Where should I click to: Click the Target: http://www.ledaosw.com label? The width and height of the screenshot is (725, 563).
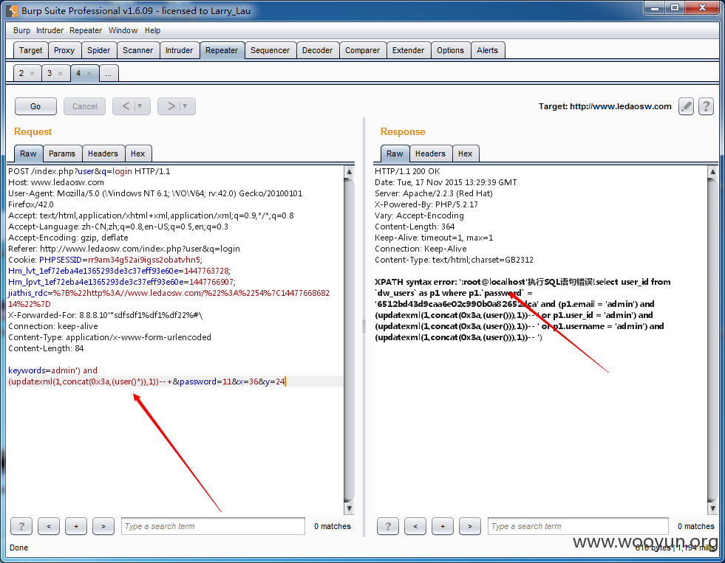(605, 106)
